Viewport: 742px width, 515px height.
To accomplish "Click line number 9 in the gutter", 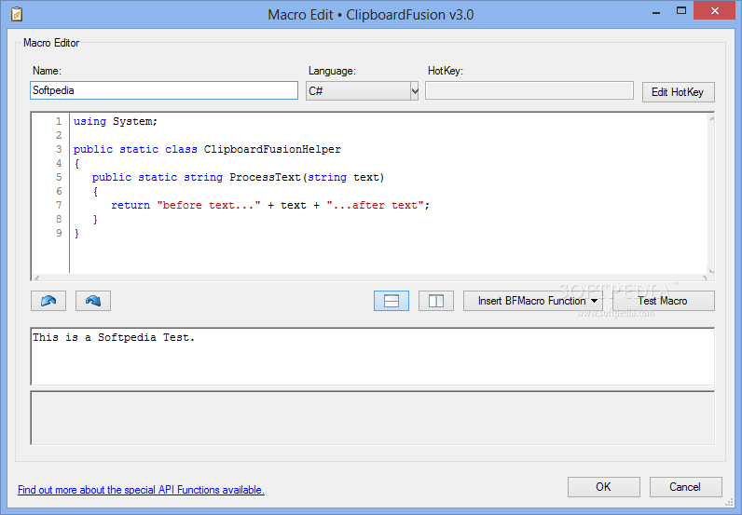I will (x=59, y=233).
